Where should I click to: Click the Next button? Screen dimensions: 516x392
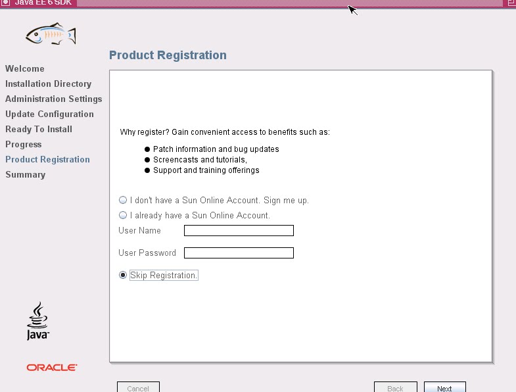click(x=444, y=387)
